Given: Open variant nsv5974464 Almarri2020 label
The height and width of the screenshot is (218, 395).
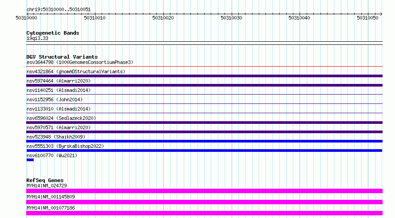Looking at the screenshot, I should [59, 81].
